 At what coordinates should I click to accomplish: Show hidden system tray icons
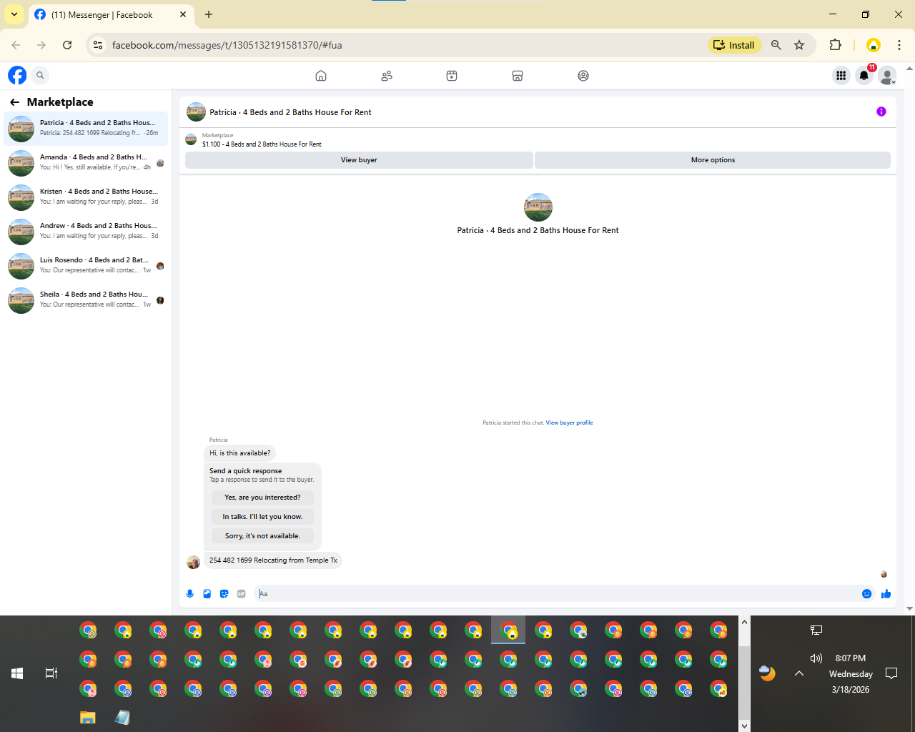tap(799, 673)
